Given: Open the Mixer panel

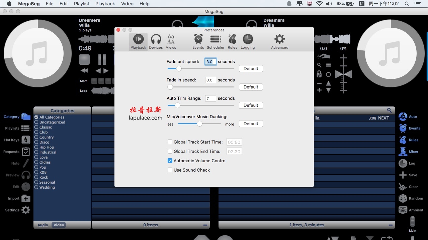Looking at the screenshot, I should pos(403,152).
